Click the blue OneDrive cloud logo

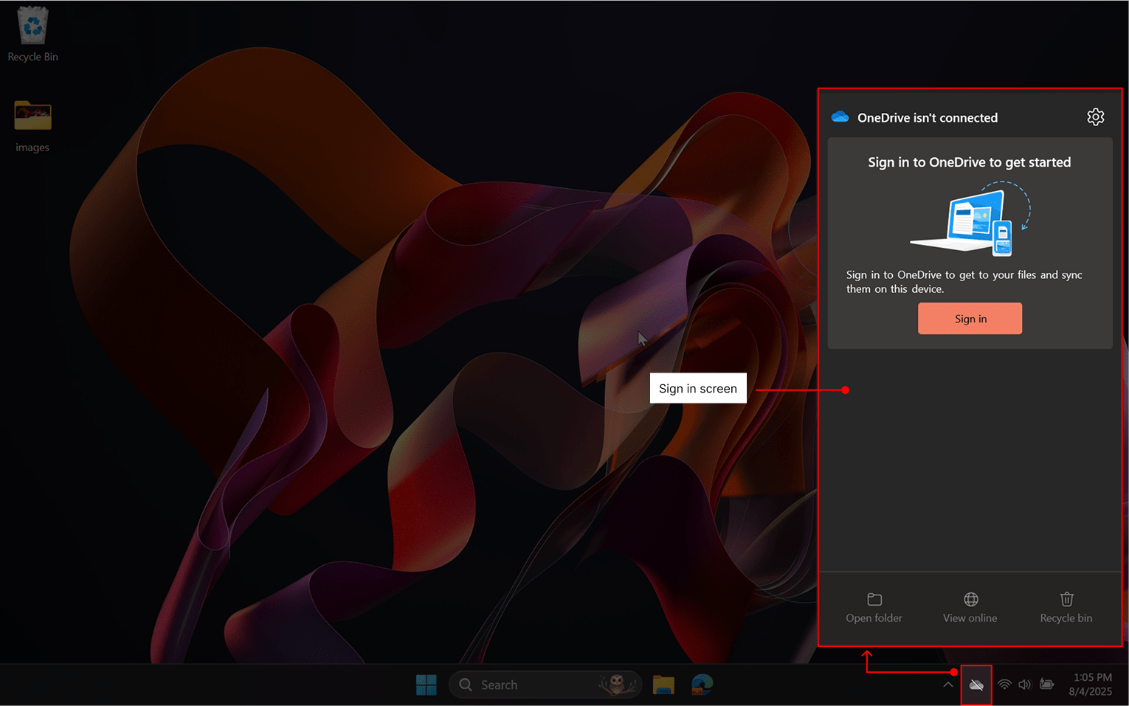(x=840, y=117)
